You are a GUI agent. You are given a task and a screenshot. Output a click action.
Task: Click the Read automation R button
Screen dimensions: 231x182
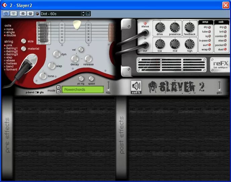click(23, 14)
